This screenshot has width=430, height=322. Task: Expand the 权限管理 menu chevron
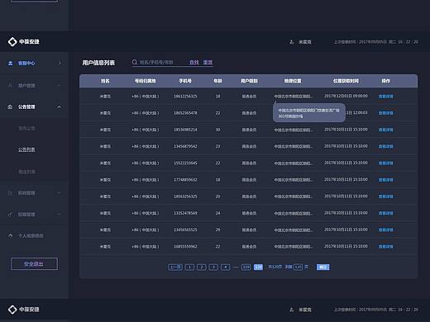[x=59, y=214]
